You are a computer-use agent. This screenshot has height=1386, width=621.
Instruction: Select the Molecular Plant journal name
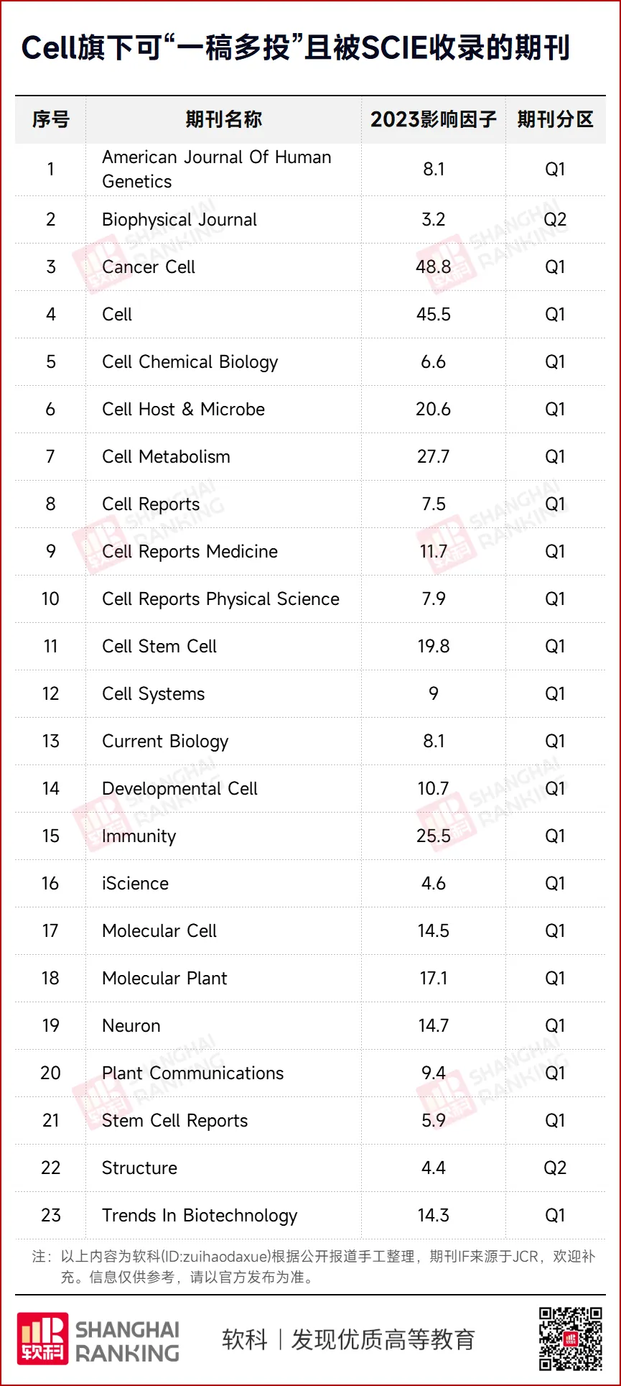164,979
